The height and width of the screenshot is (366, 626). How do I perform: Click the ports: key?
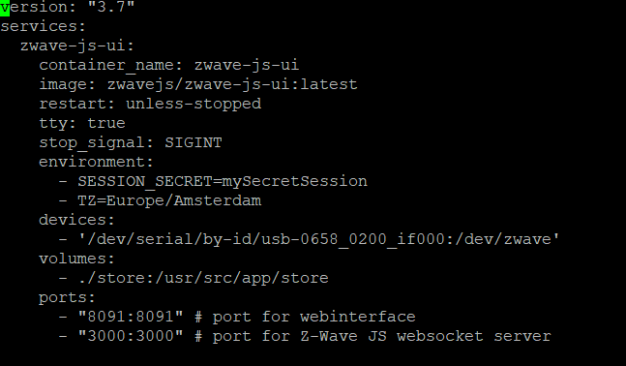67,297
